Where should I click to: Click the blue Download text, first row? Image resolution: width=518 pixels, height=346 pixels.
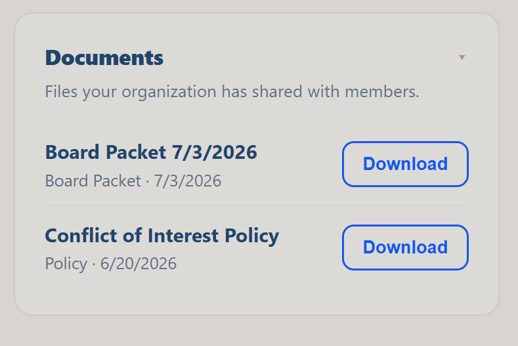tap(405, 164)
